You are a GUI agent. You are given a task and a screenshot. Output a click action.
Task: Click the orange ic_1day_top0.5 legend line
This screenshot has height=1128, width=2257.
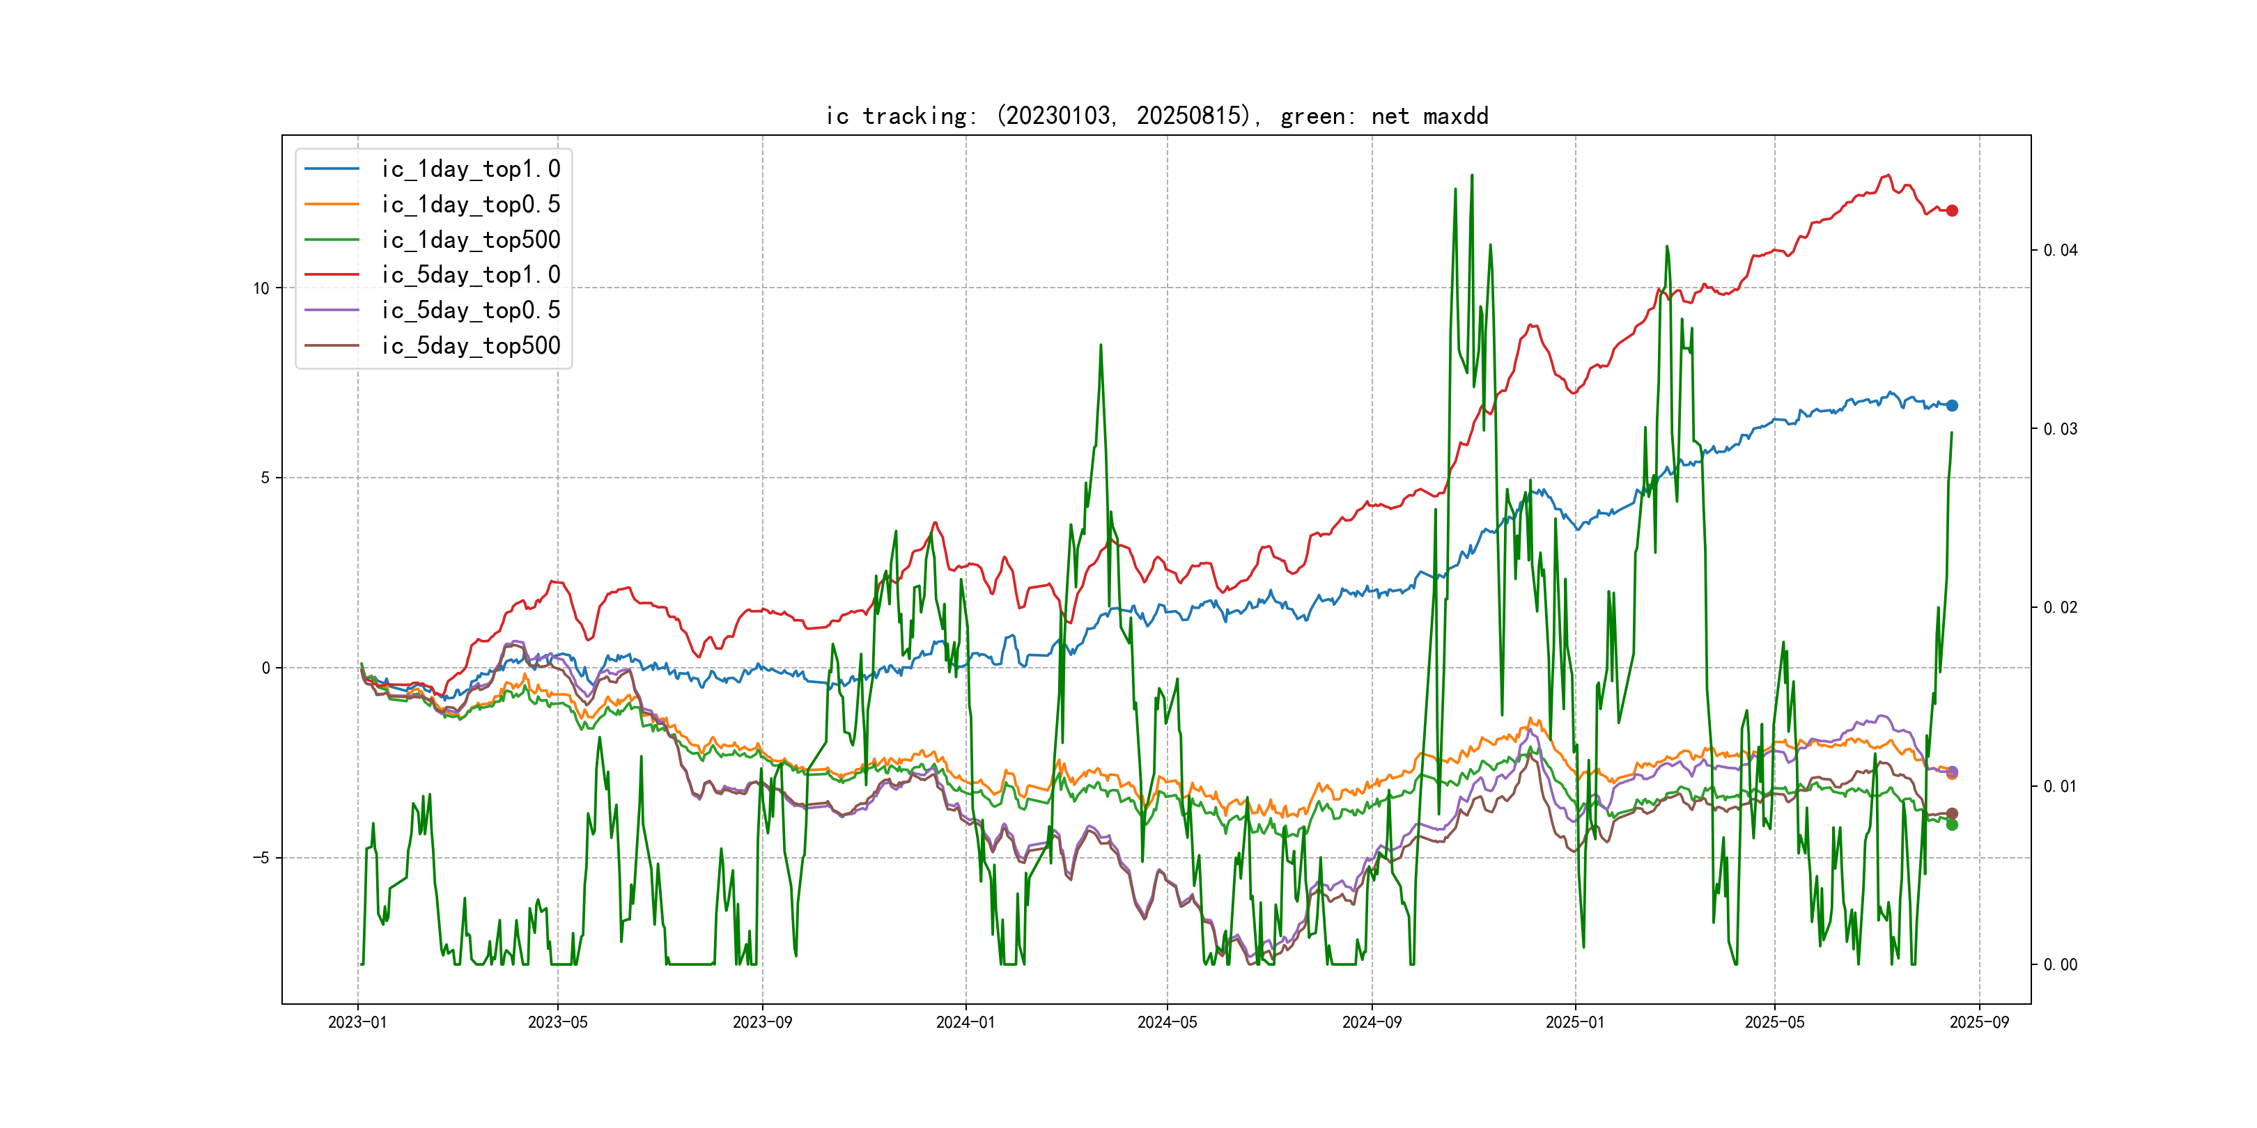(331, 204)
